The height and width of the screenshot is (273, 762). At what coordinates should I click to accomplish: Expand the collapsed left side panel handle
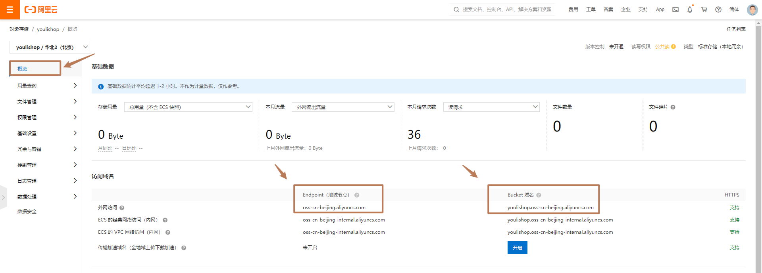pyautogui.click(x=3, y=197)
